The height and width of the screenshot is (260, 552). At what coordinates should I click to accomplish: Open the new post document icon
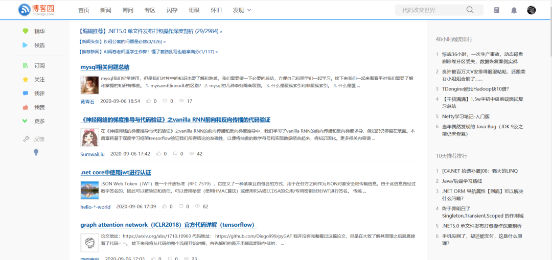497,10
